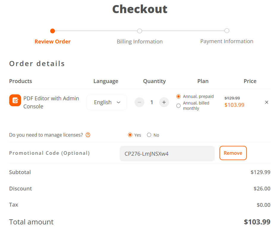The width and height of the screenshot is (275, 228).
Task: Click the quantity value field showing 1
Action: point(152,102)
